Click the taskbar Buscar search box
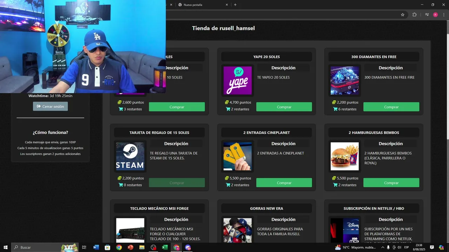This screenshot has width=449, height=252. 45,247
